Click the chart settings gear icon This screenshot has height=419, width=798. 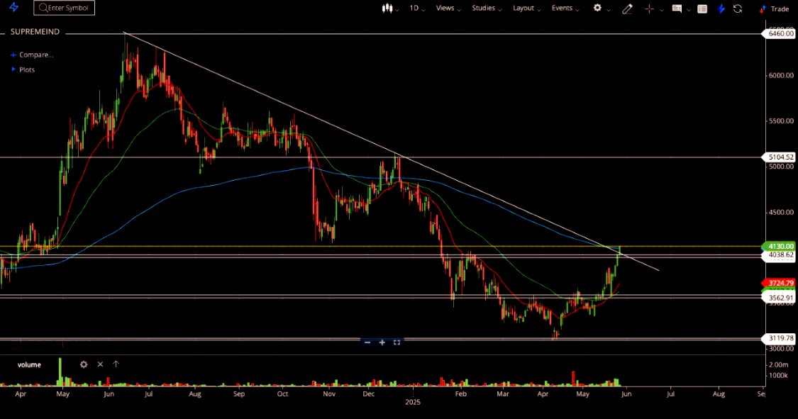pyautogui.click(x=597, y=8)
